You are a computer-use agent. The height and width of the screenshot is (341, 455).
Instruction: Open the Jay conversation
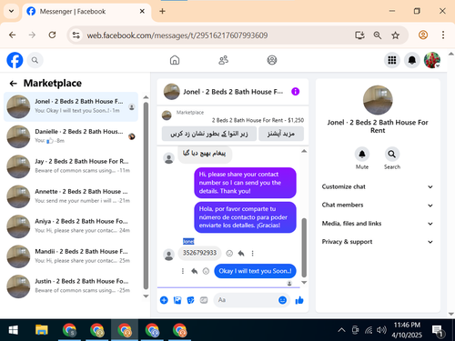pyautogui.click(x=71, y=166)
